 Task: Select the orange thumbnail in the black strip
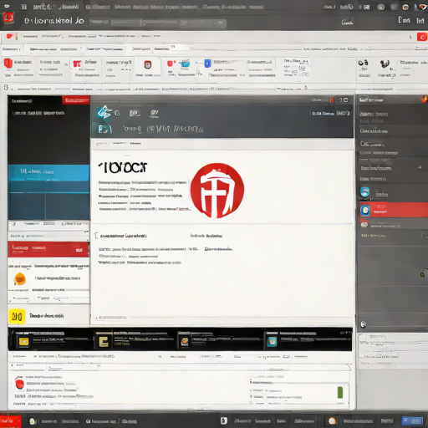click(184, 341)
